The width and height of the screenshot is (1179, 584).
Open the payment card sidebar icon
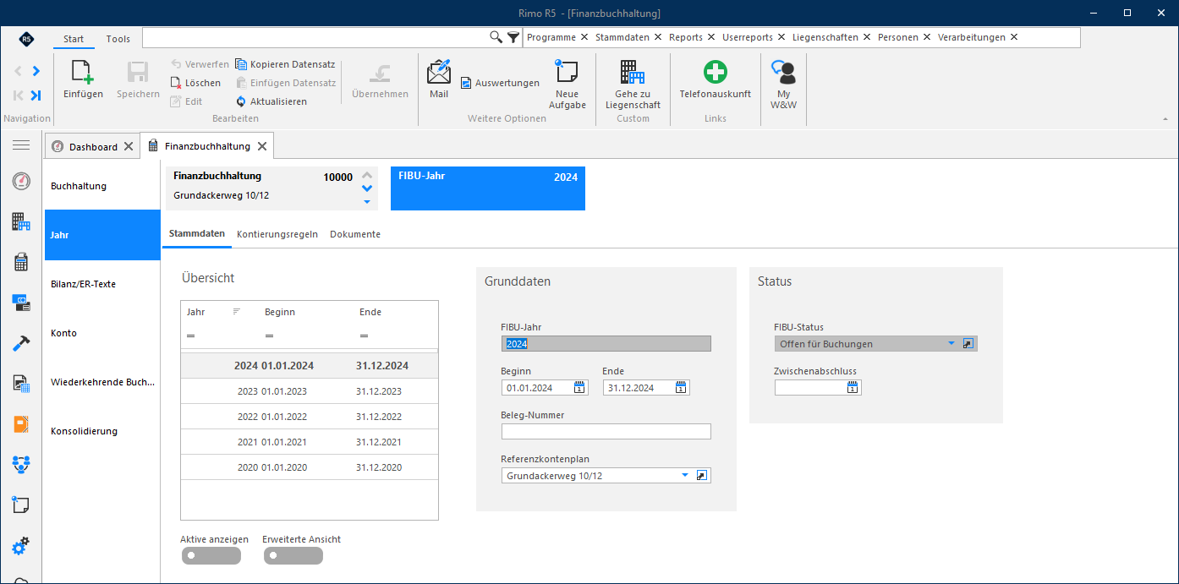(x=21, y=303)
